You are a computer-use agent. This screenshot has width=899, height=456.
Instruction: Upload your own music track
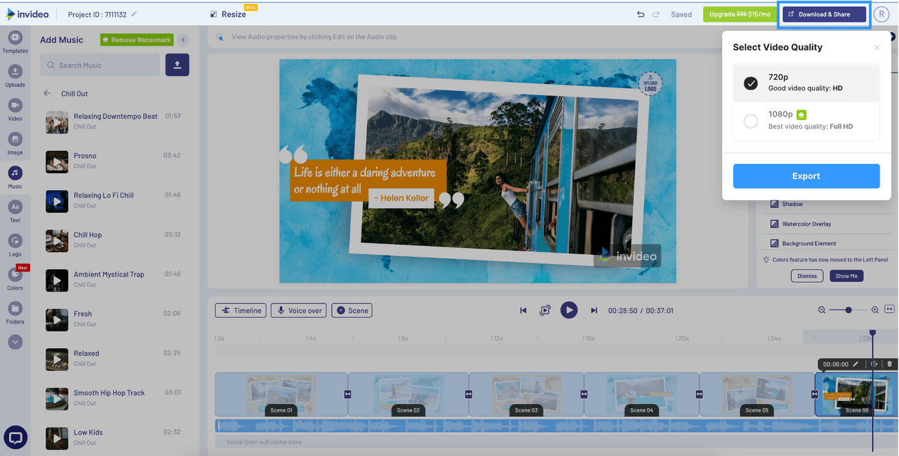(177, 65)
